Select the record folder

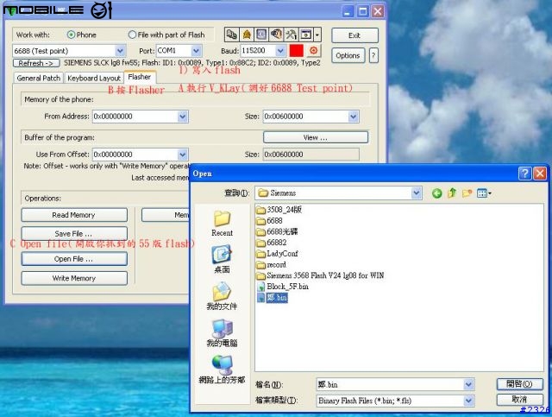272,264
